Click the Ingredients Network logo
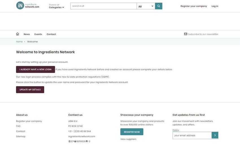Image resolution: width=240 pixels, height=149 pixels. coord(28,6)
